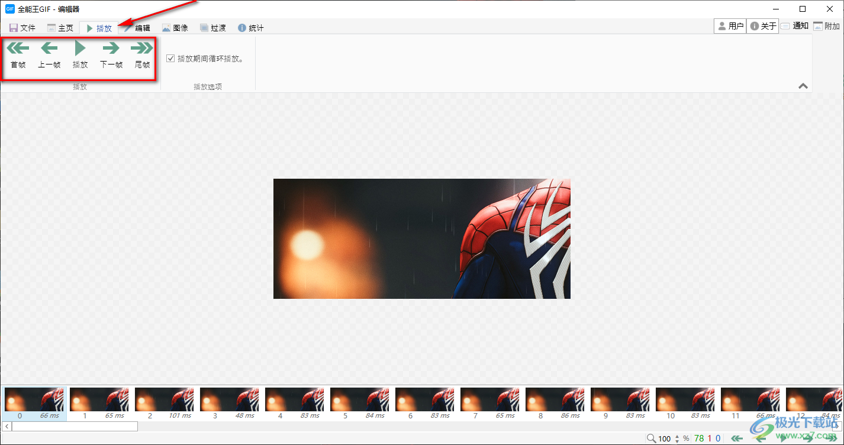Select the 播放 playback tab
This screenshot has width=844, height=445.
(98, 28)
